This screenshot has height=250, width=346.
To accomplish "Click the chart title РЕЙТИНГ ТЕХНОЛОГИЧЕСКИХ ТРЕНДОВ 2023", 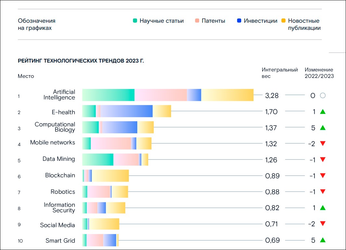I will (81, 61).
